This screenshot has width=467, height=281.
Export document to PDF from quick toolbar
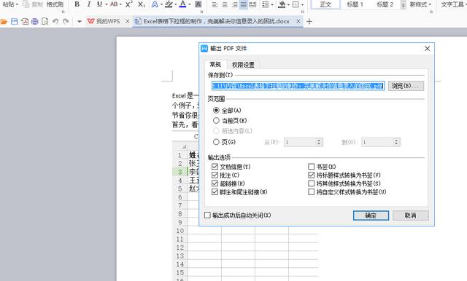coord(25,21)
